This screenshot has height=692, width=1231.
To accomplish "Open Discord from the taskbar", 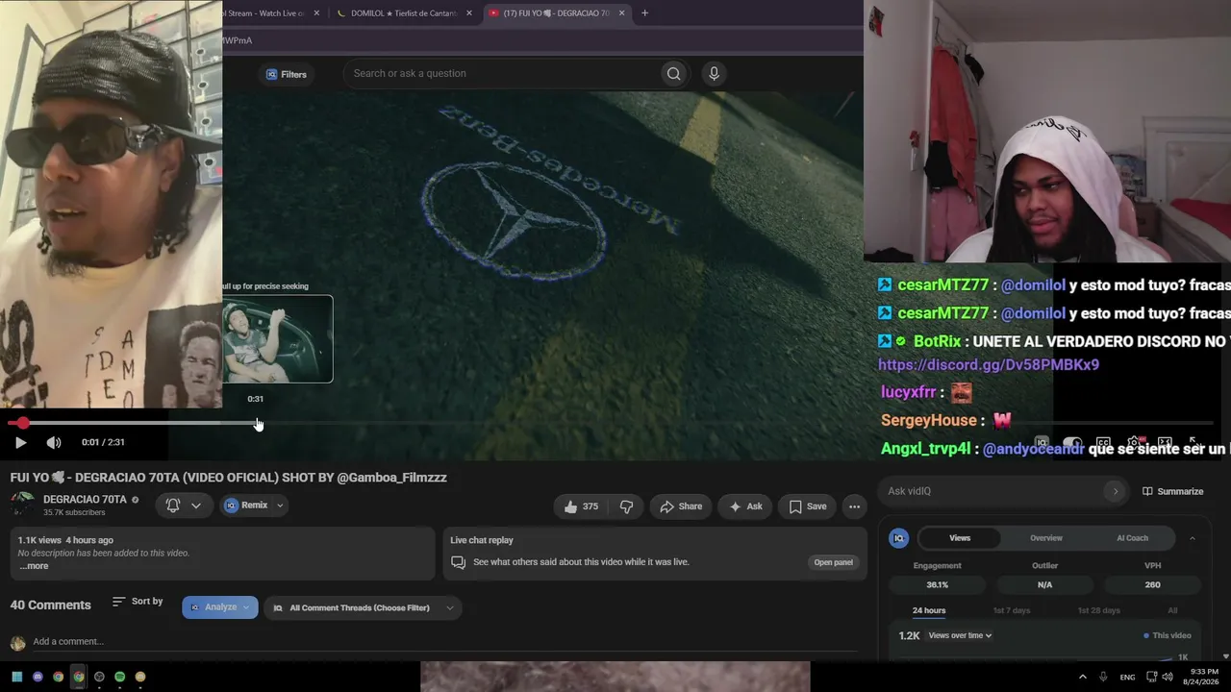I will [x=38, y=677].
